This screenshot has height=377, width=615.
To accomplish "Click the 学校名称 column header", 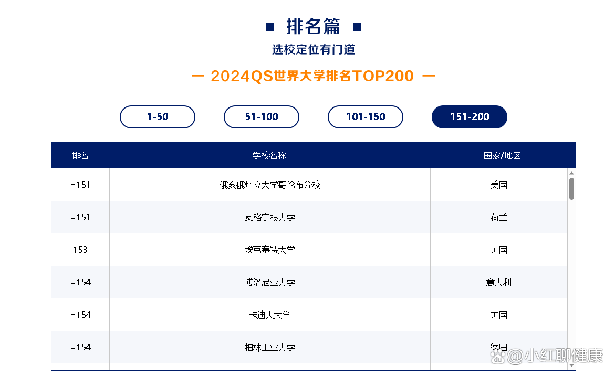I will point(269,155).
